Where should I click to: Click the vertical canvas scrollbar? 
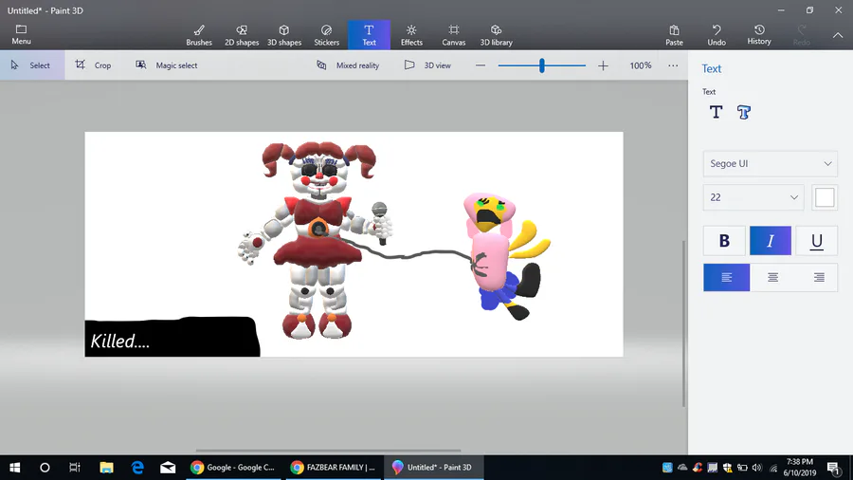(x=683, y=323)
